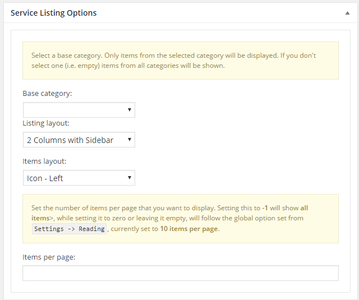Click the '10 items per page' bold text
The height and width of the screenshot is (300, 359).
[x=189, y=229]
